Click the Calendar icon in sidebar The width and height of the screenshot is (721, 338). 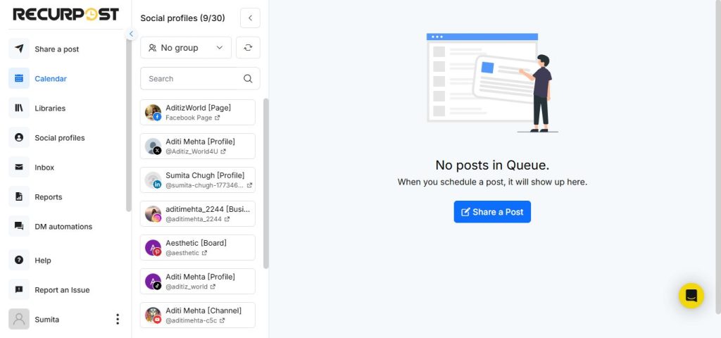point(19,78)
